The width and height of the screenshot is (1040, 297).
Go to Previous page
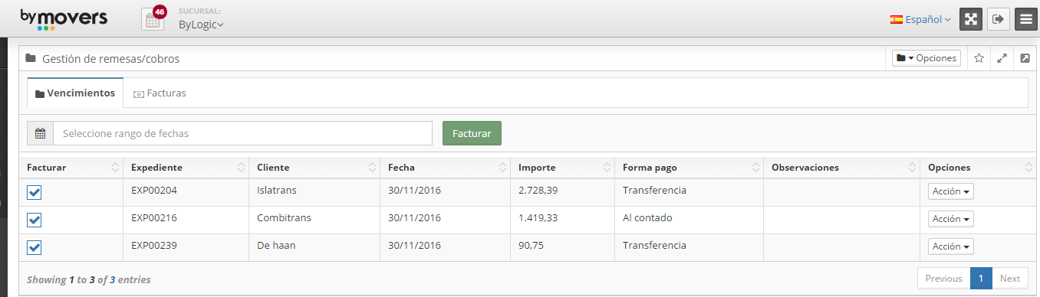tap(943, 279)
